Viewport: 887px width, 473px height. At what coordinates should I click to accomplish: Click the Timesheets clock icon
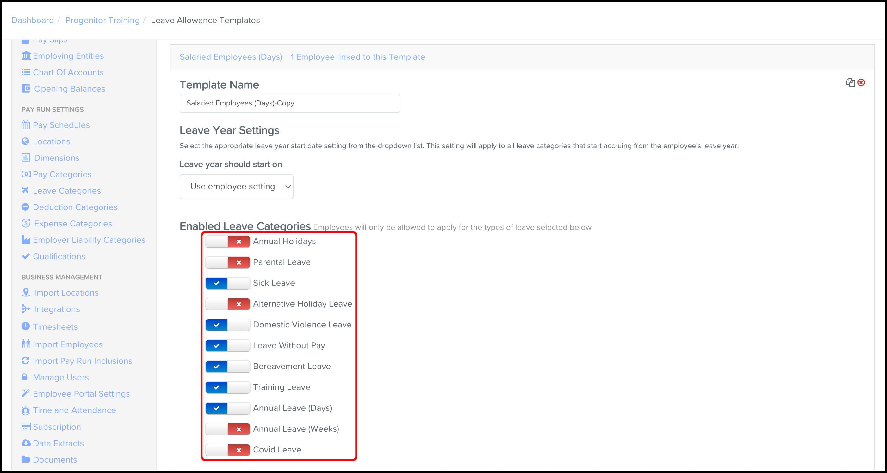pos(26,326)
